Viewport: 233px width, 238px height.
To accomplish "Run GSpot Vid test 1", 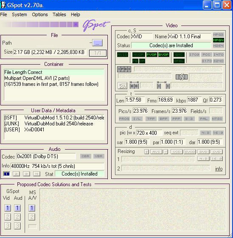I will pos(8,208).
